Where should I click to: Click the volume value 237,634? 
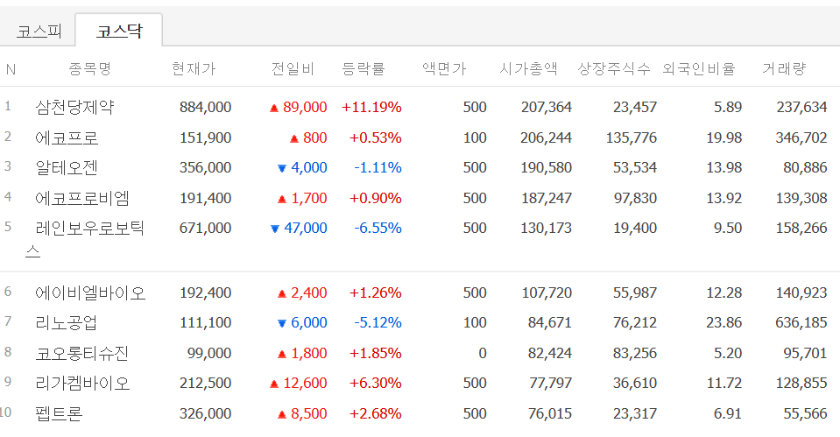802,107
